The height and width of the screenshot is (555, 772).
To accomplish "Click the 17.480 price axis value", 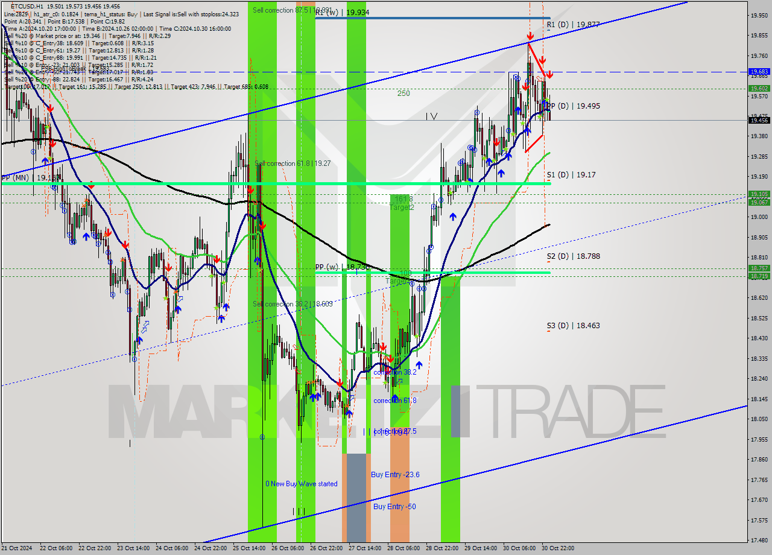I will coord(759,541).
